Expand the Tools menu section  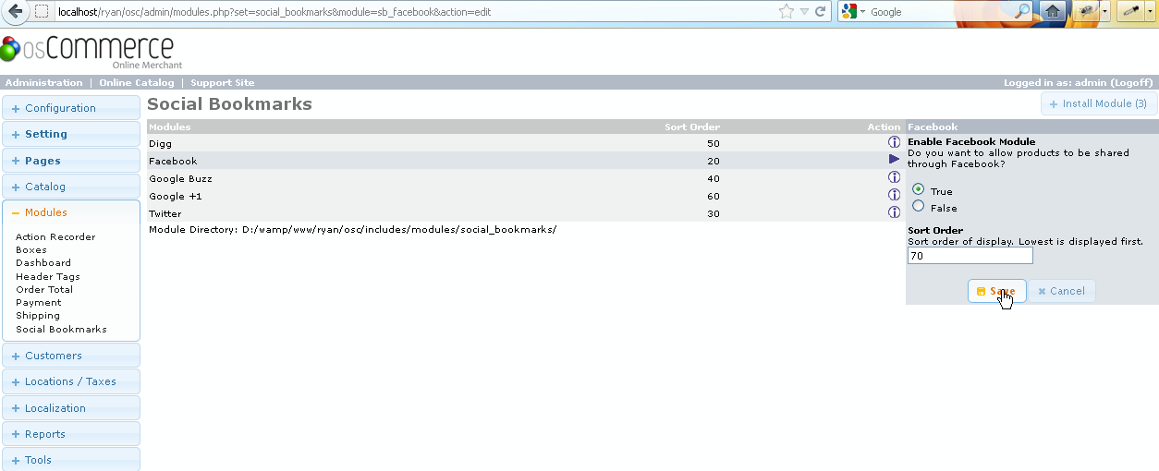pyautogui.click(x=71, y=460)
